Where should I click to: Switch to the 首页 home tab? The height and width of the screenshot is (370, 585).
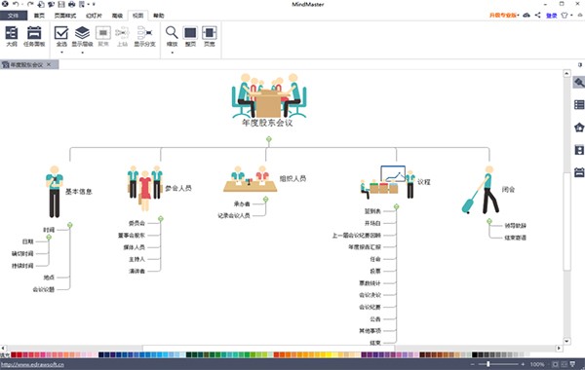click(39, 16)
